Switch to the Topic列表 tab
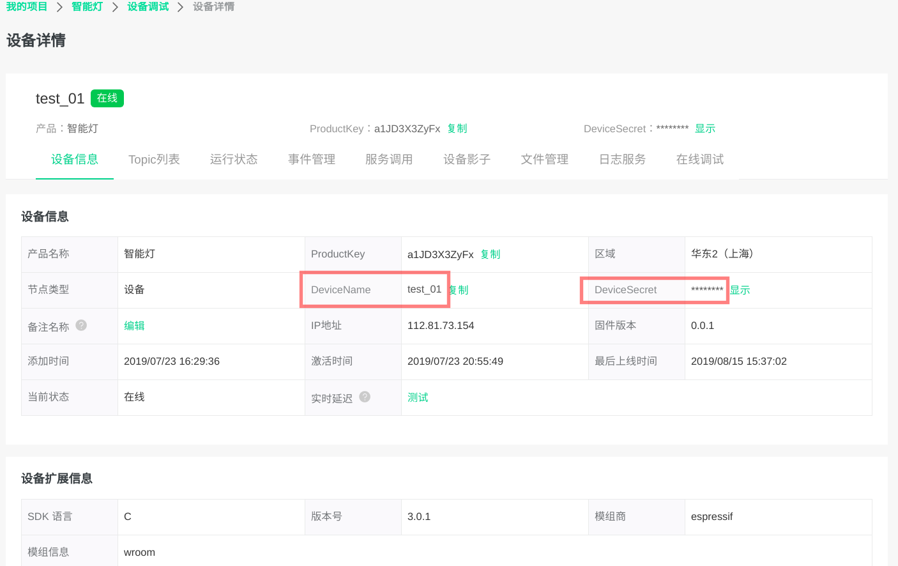Screen dimensions: 898x566 tap(154, 160)
